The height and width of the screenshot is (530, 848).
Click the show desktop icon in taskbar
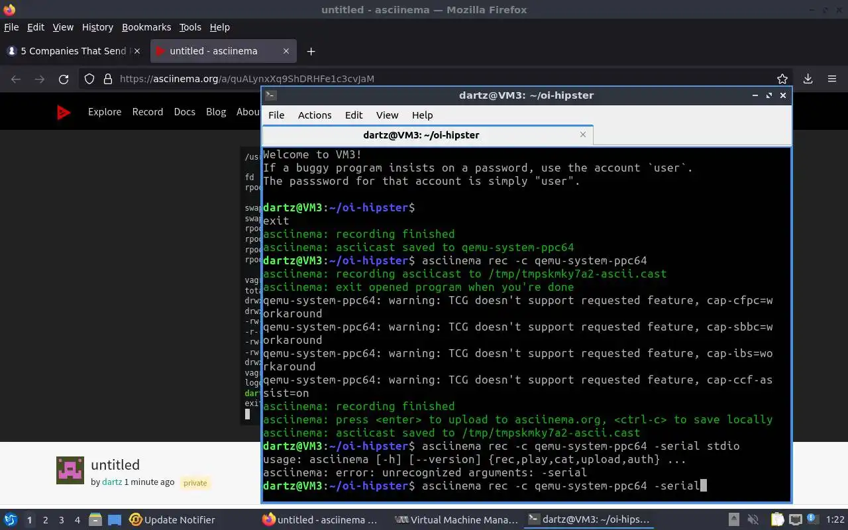(115, 520)
